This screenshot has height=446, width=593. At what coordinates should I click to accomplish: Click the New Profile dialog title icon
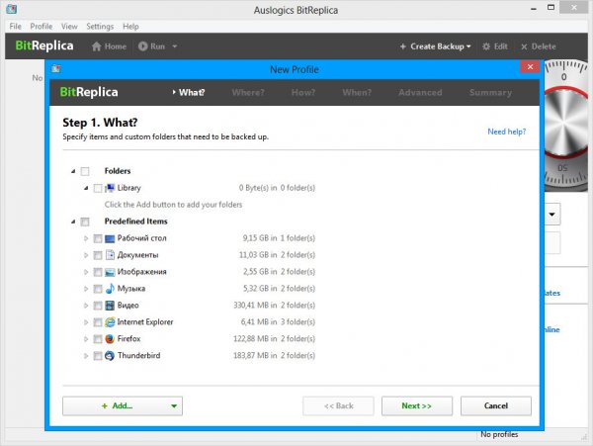click(56, 68)
